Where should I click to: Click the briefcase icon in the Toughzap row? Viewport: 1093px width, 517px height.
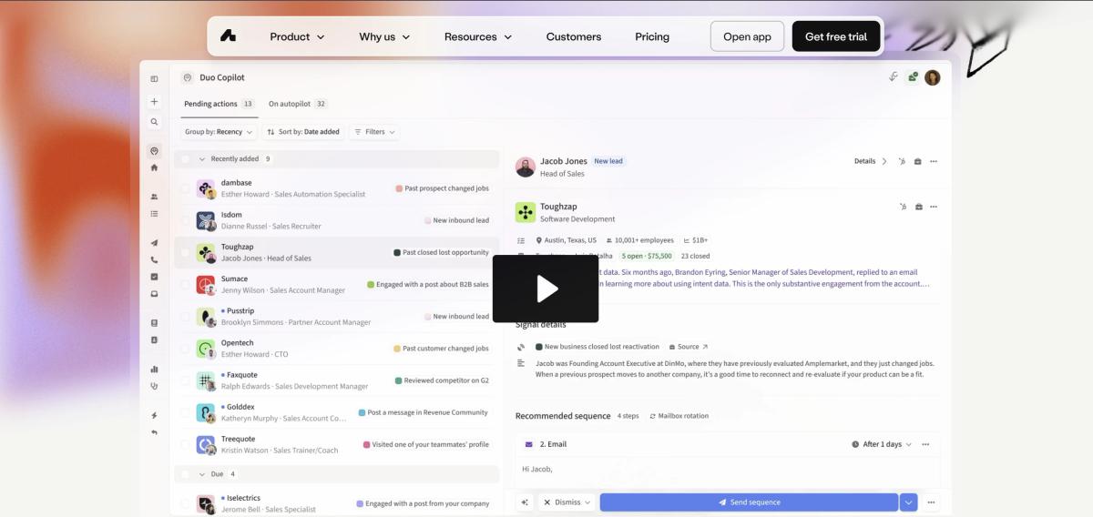[917, 207]
